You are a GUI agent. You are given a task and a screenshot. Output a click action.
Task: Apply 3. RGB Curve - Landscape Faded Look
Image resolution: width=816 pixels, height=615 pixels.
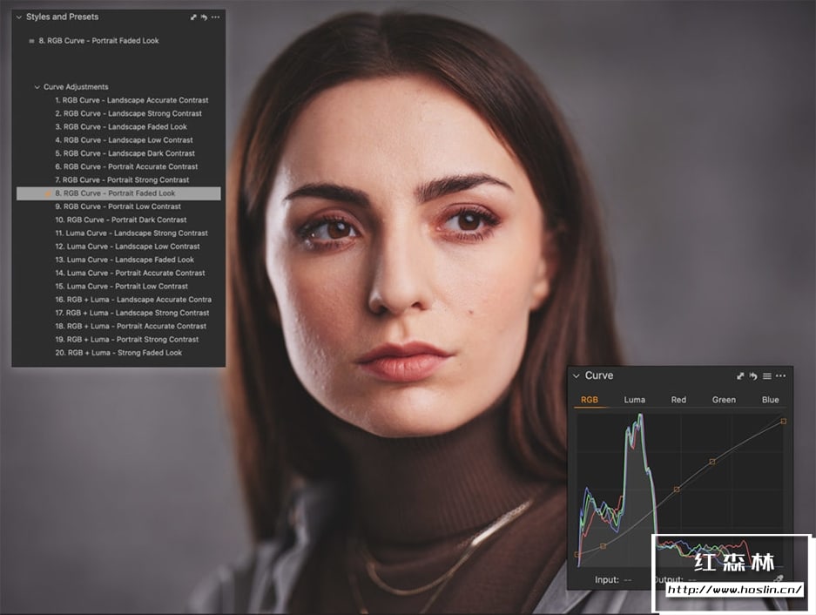121,126
